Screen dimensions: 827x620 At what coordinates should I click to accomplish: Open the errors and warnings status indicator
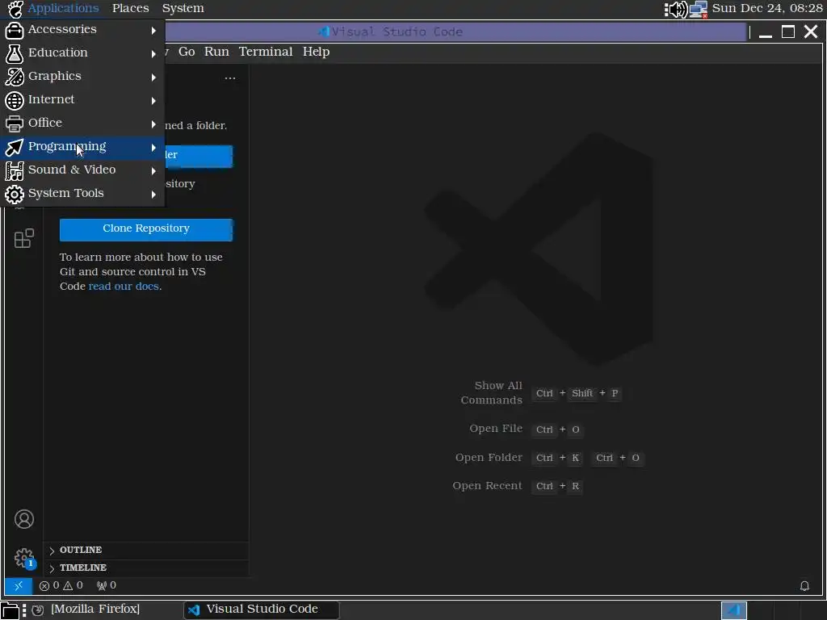click(x=61, y=586)
